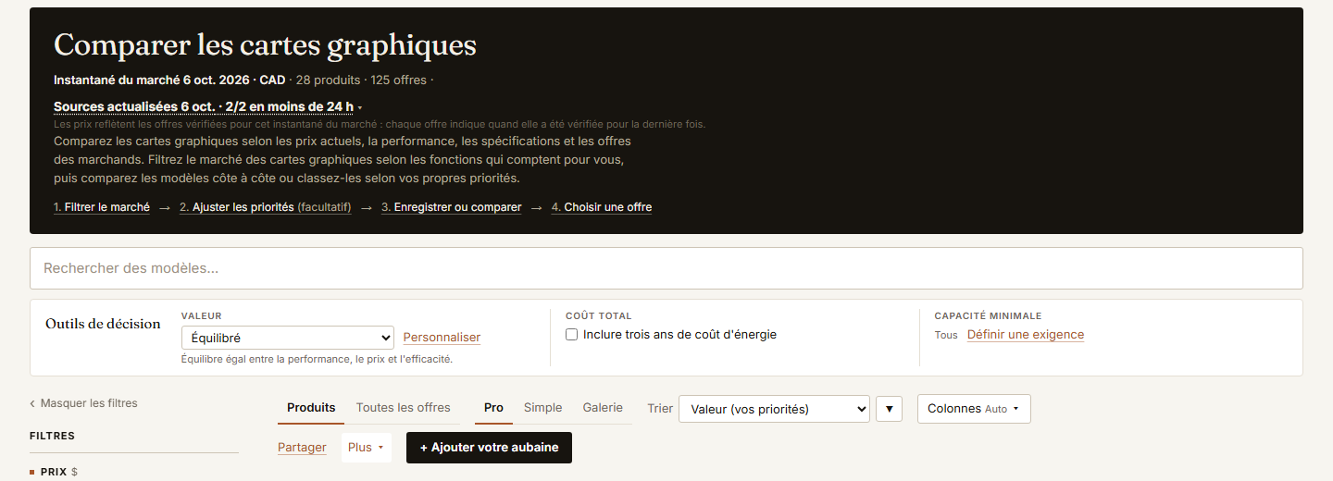1333x481 pixels.
Task: Toggle sort direction arrow button
Action: point(889,409)
